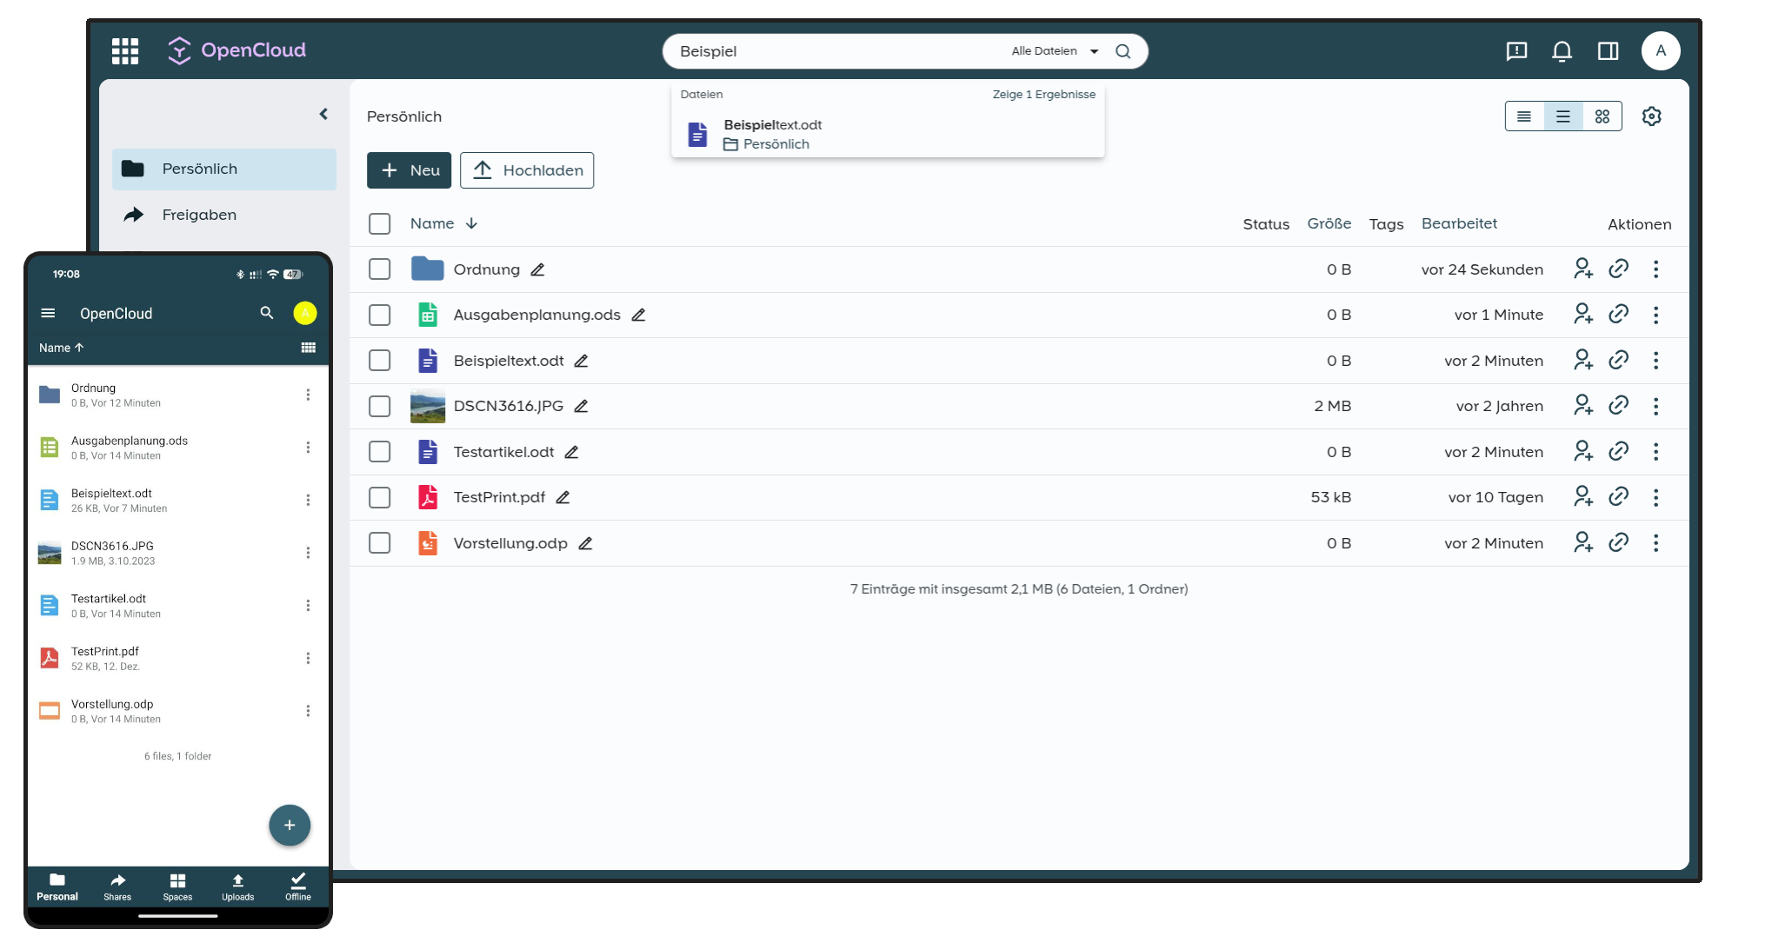This screenshot has height=943, width=1772.
Task: Open Freigaben in the sidebar
Action: (199, 215)
